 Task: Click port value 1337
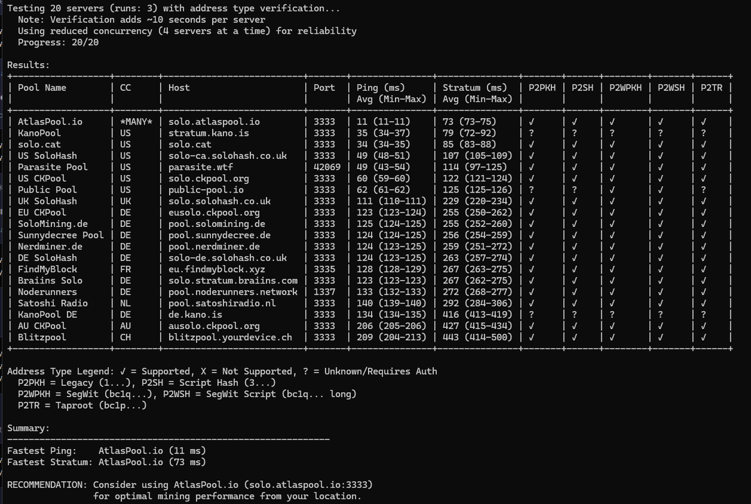pos(325,291)
